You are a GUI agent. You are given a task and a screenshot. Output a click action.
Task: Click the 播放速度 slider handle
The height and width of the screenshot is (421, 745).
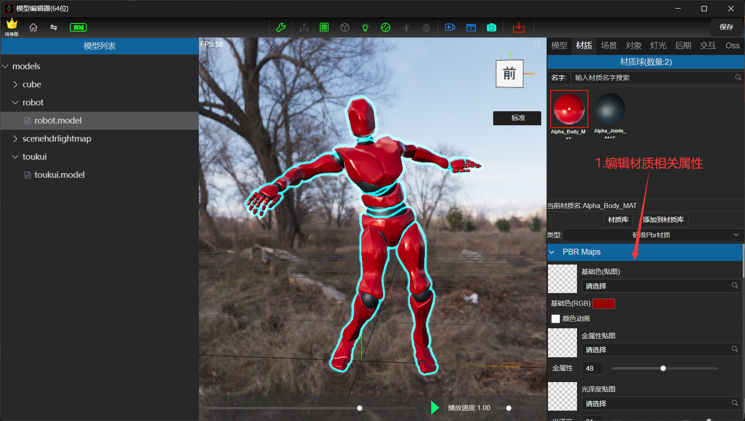(509, 408)
